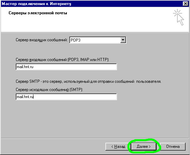
Task: Cancel the wizard with Отмена
Action: [173, 146]
